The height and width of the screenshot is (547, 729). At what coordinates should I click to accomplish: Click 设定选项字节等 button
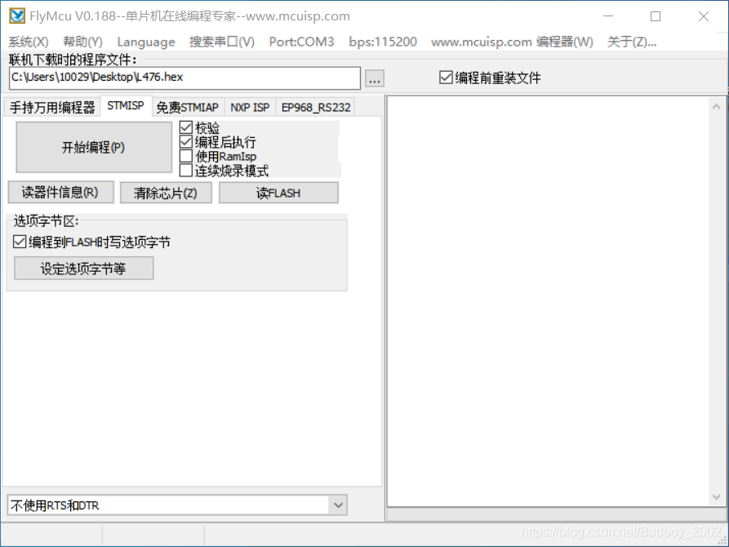click(x=84, y=269)
